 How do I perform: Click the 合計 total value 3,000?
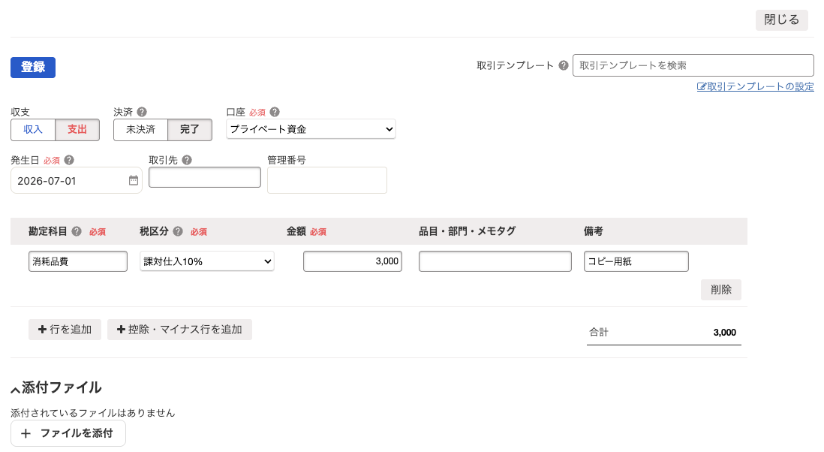point(724,332)
